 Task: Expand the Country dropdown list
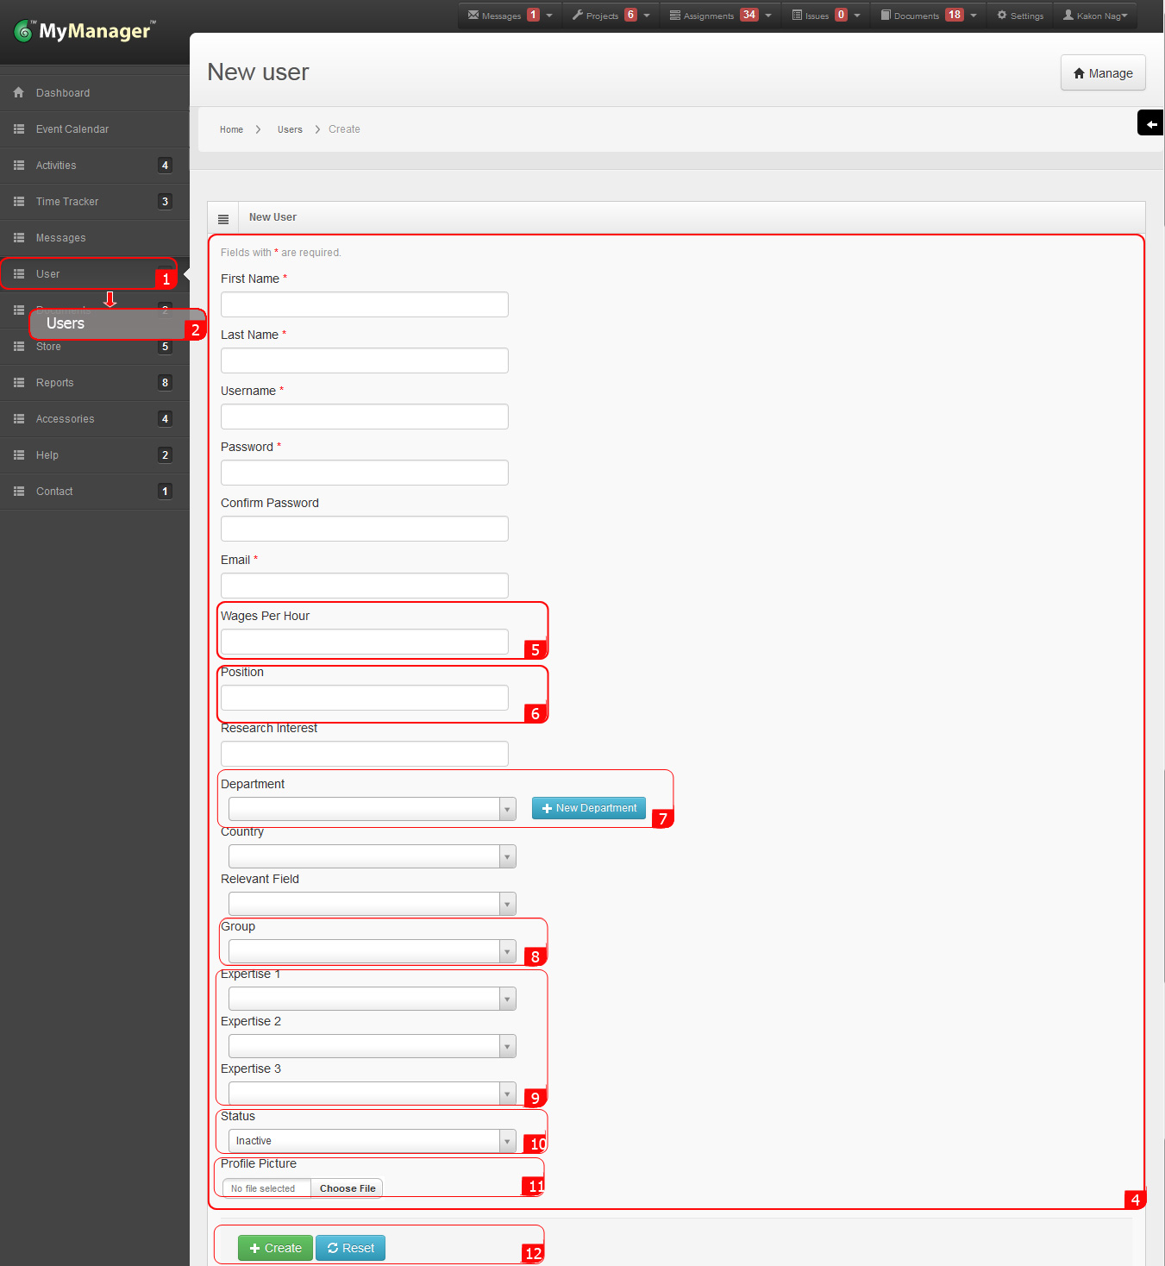372,856
